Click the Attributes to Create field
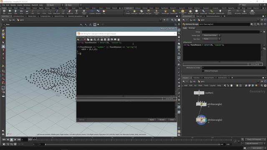 pos(234,67)
